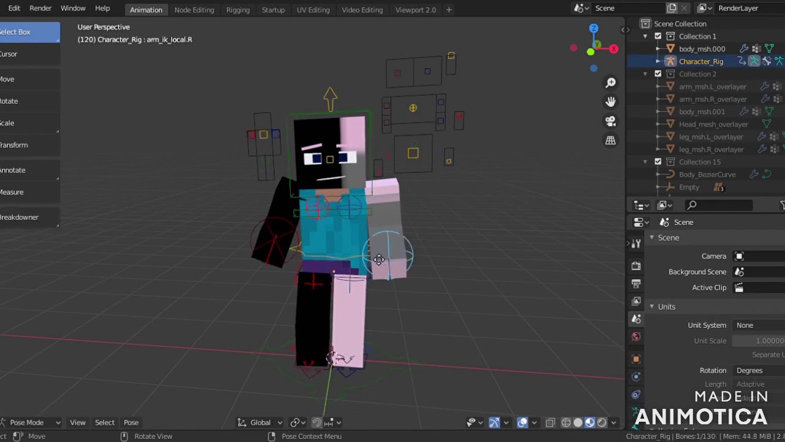Open the Object properties tab (orange square)
The width and height of the screenshot is (785, 442).
[x=636, y=359]
